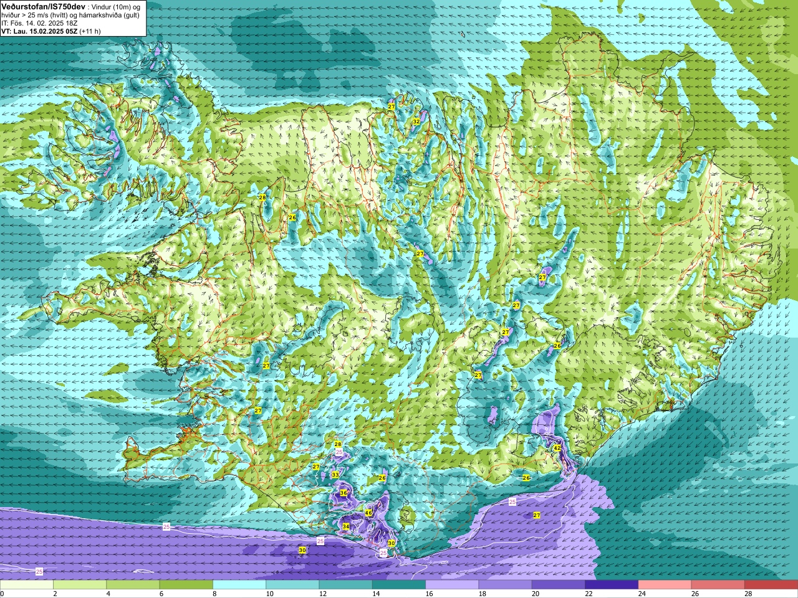Select the 2–4 m/s light green scale swatch
The image size is (798, 598).
point(80,585)
